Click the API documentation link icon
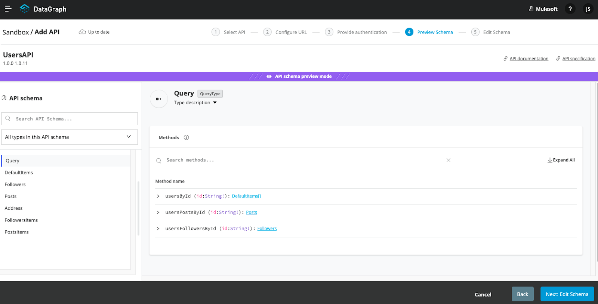 (505, 59)
